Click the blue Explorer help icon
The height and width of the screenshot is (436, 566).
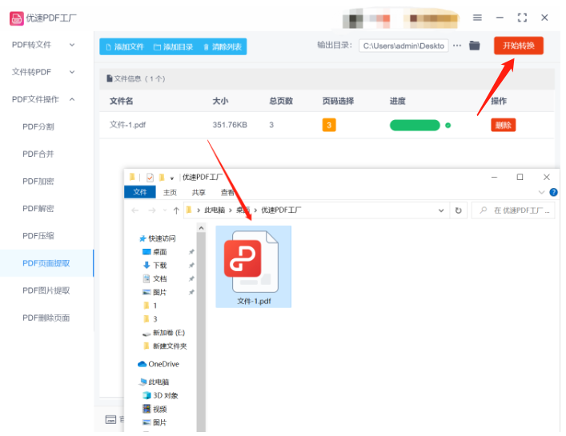pyautogui.click(x=553, y=192)
